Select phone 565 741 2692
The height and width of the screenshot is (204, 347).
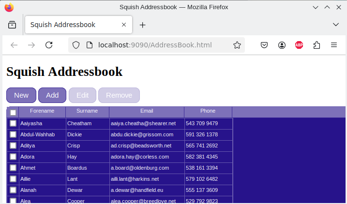pos(209,146)
